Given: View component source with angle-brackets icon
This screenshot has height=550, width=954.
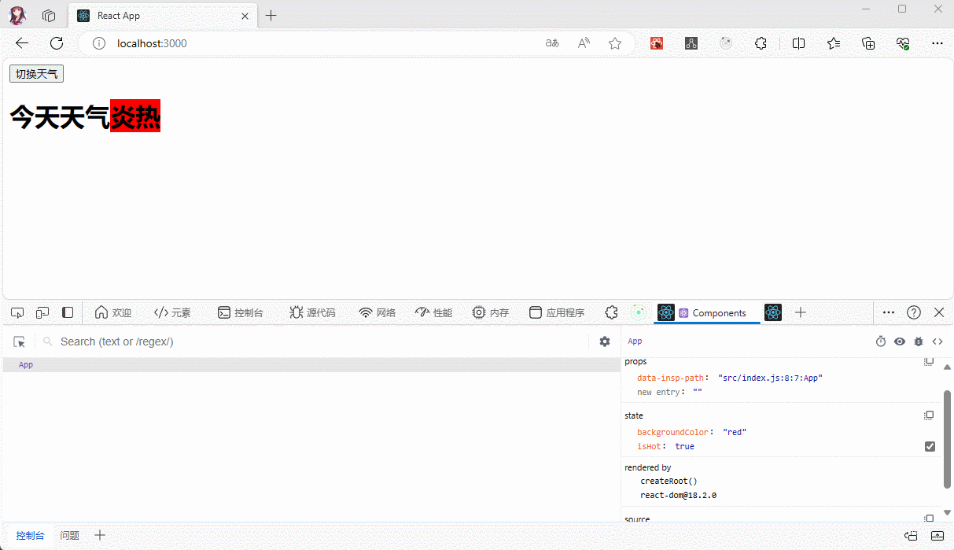Looking at the screenshot, I should coord(937,341).
